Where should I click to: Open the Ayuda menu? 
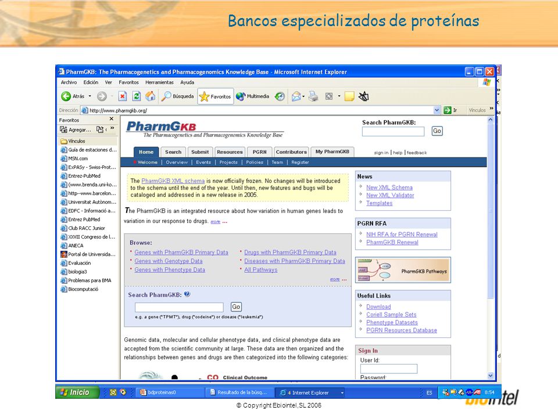[x=187, y=82]
